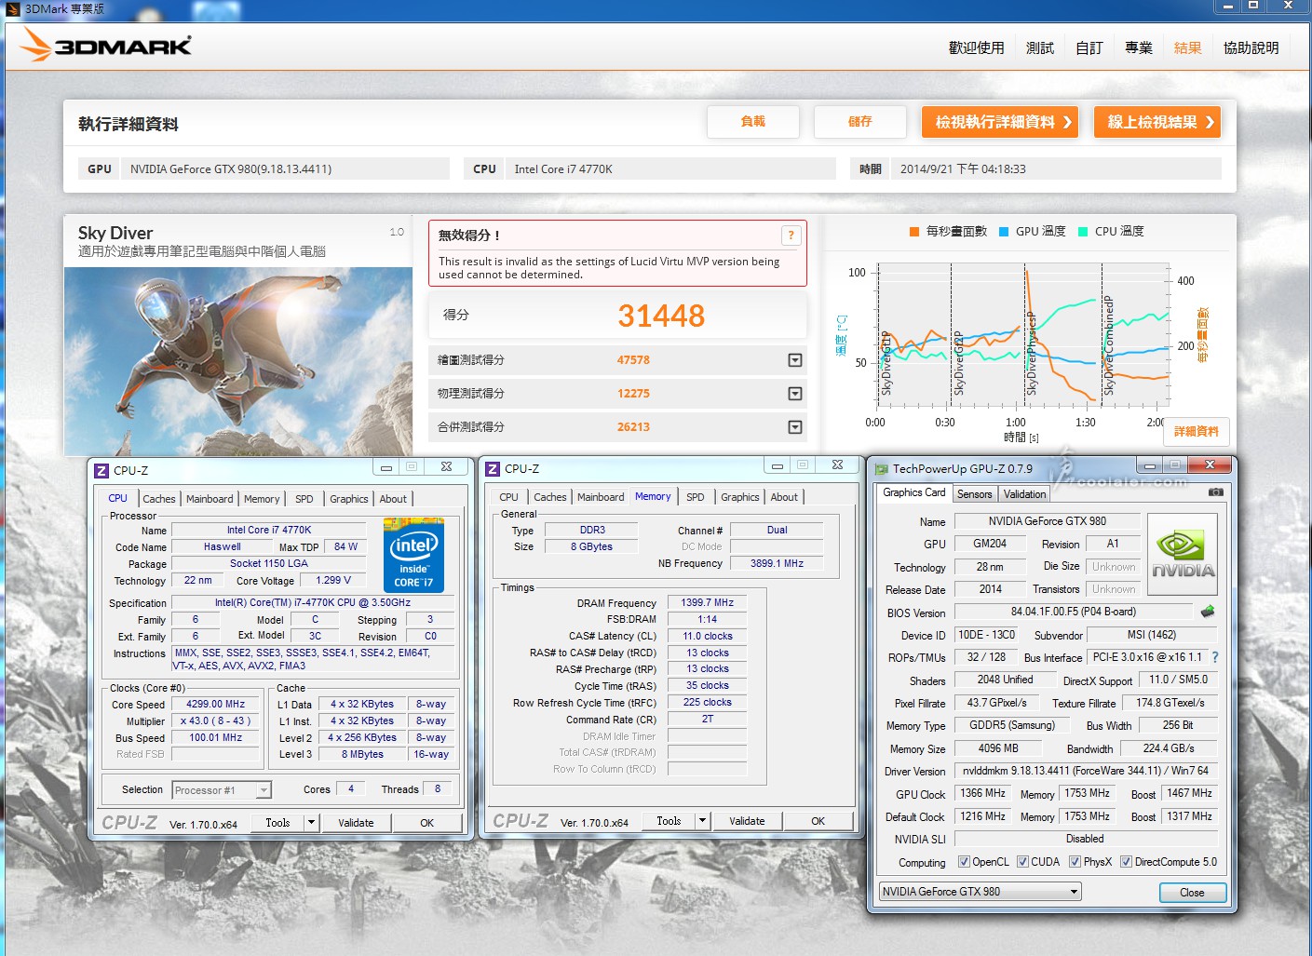Image resolution: width=1312 pixels, height=956 pixels.
Task: Click the 3DMark title bar application icon
Action: (x=12, y=8)
